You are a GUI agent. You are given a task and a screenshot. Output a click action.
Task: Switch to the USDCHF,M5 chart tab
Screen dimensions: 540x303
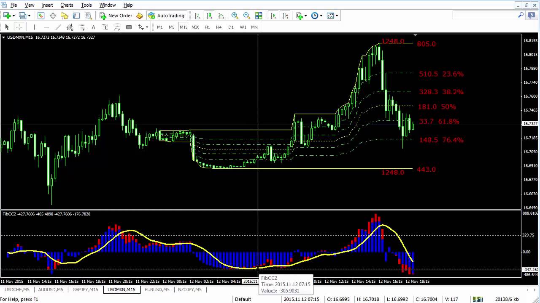point(17,290)
